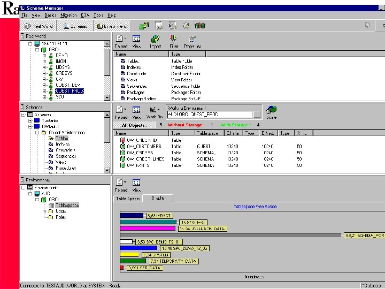Toggle the Real World view button
The height and width of the screenshot is (289, 385).
click(37, 26)
